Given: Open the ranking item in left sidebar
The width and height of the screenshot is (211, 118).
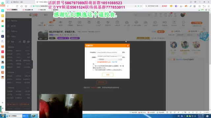Looking at the screenshot, I should 12,26.
